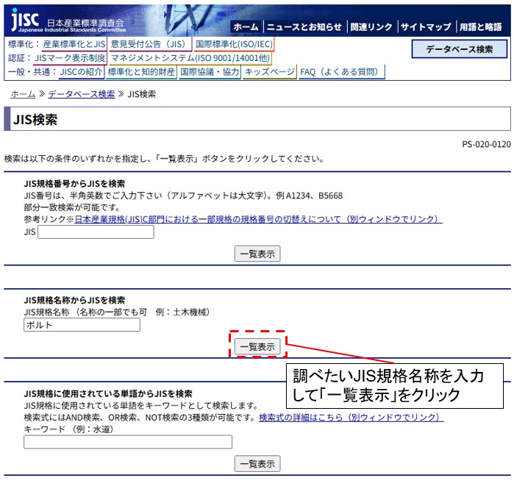Image resolution: width=514 pixels, height=486 pixels.
Task: Click 一覧表示 under JIS規格名称 search
Action: (x=257, y=346)
